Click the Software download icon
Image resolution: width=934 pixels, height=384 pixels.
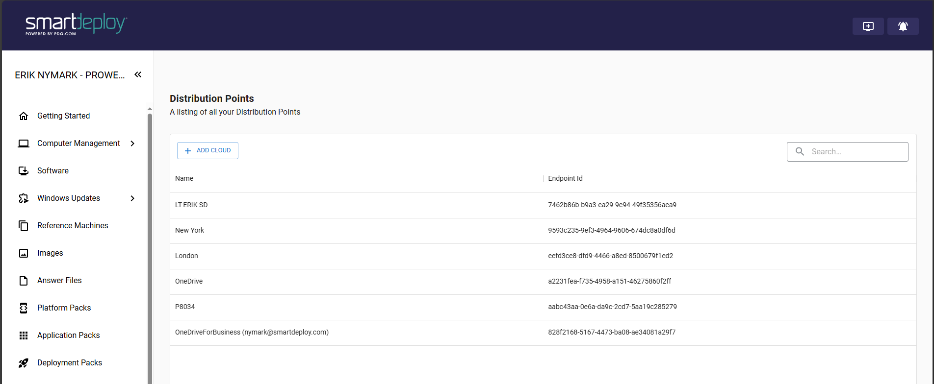(x=24, y=171)
